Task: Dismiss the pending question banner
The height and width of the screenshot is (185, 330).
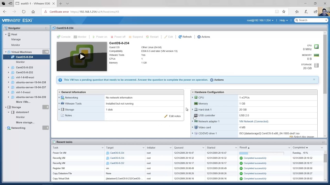Action: [x=314, y=79]
